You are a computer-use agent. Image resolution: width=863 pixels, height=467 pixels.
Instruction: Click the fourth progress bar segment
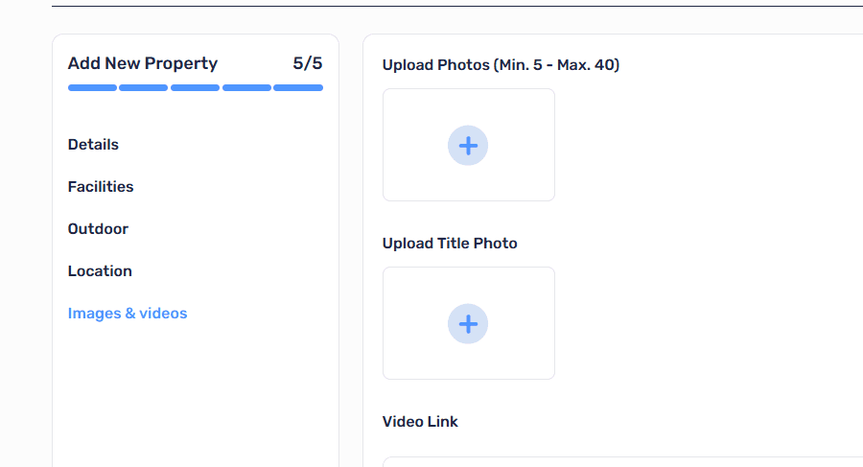pos(246,87)
